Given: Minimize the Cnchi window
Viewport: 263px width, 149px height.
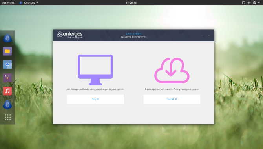Looking at the screenshot, I should coord(202,36).
